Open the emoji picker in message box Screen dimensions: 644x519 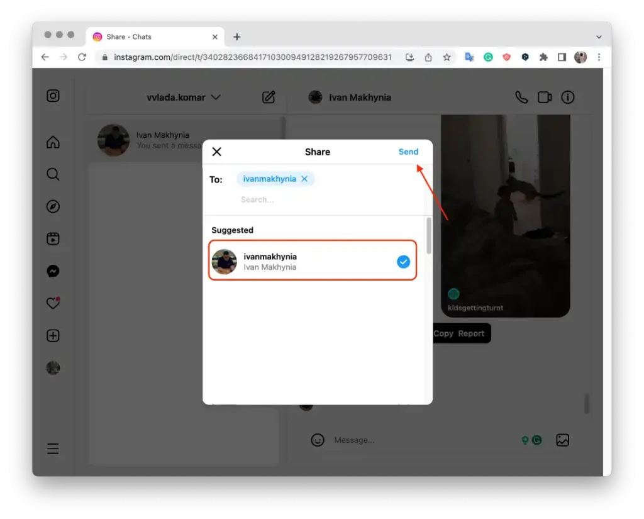click(318, 440)
